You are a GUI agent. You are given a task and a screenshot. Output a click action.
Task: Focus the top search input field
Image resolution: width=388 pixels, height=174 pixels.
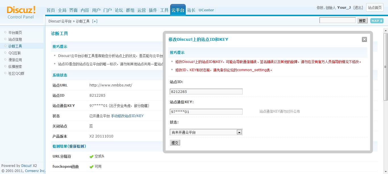pos(337,20)
